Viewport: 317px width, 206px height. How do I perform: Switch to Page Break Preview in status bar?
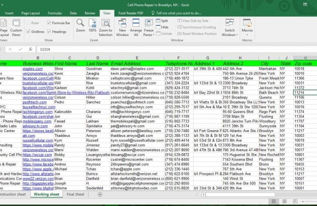[295, 201]
